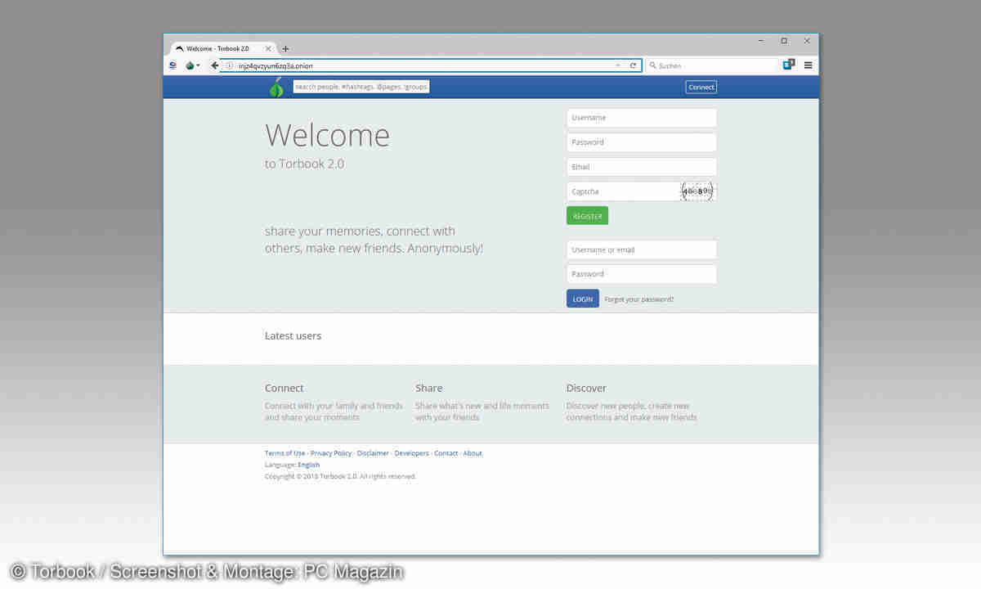Close the Welcome - Torbook 2.0 tab

[268, 49]
